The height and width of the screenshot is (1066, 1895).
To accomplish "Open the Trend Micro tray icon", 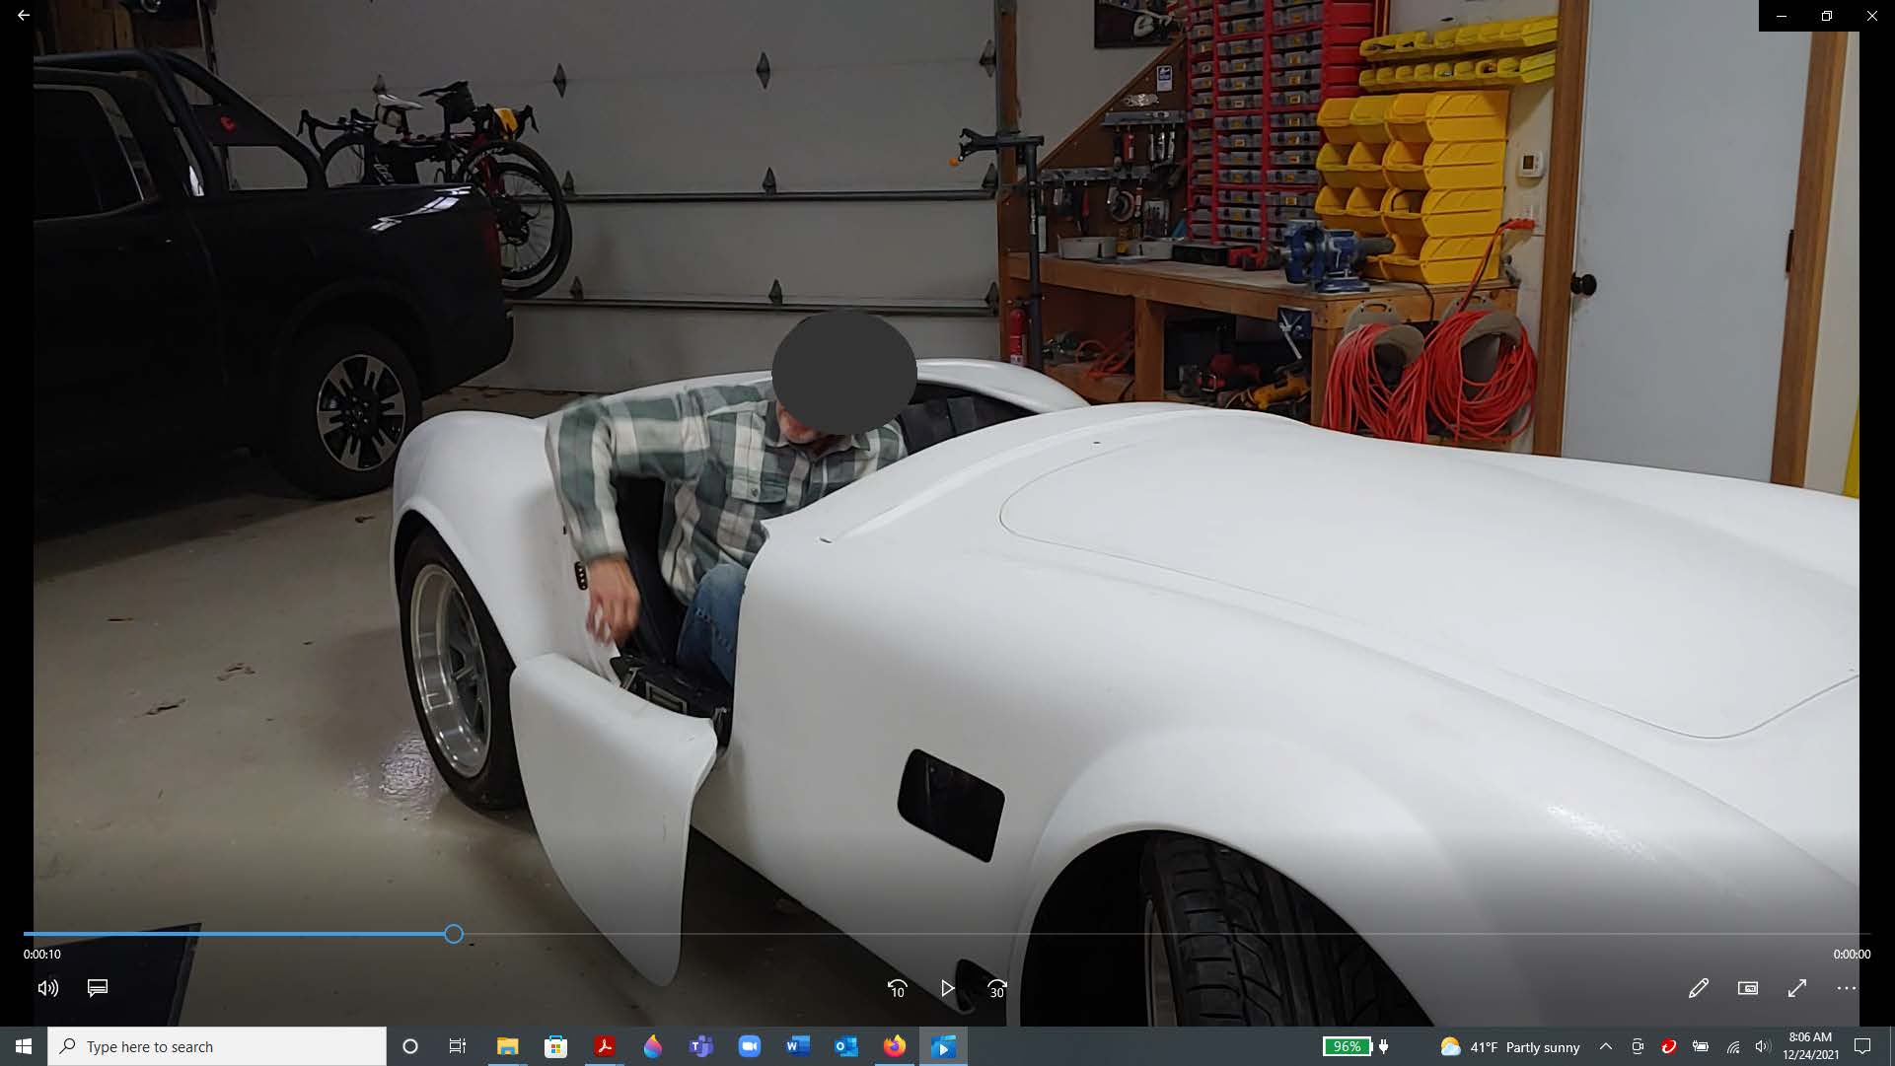I will [1669, 1046].
